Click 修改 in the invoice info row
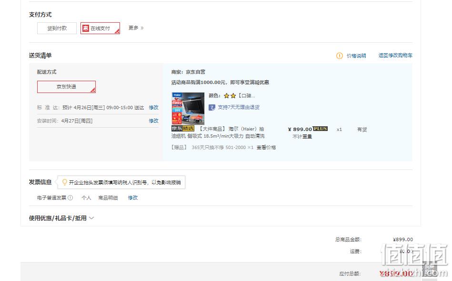 133,197
